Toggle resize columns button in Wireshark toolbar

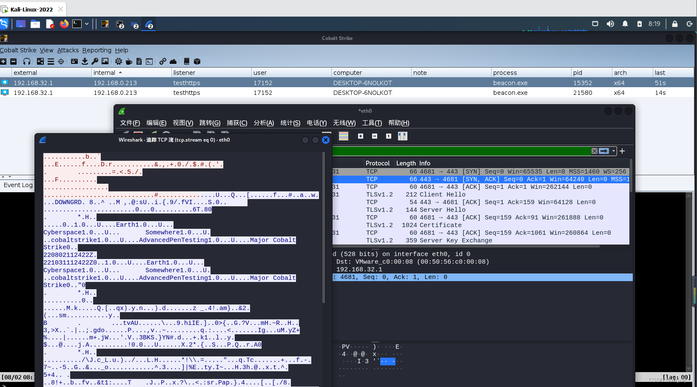click(x=402, y=136)
